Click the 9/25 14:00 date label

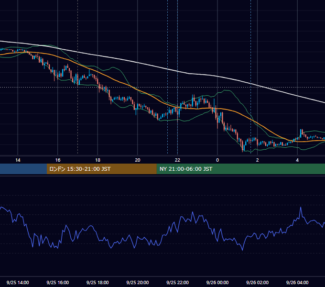[18, 282]
